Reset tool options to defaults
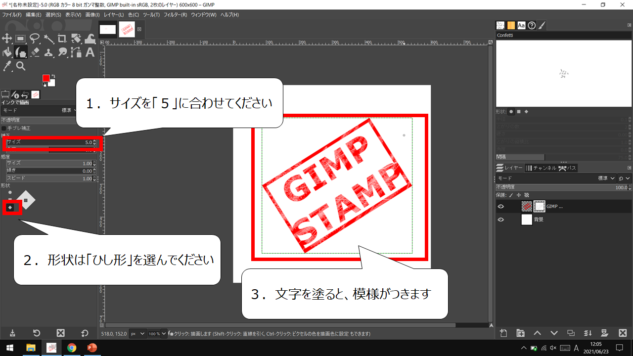This screenshot has width=633, height=356. [x=85, y=333]
